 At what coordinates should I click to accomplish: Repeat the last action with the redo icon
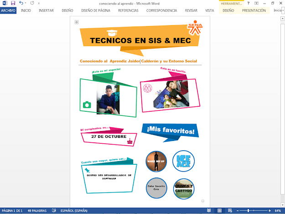click(32, 3)
